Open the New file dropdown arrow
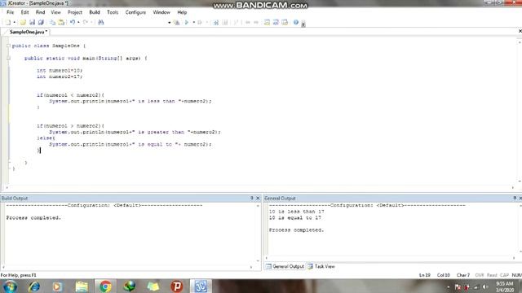 point(15,22)
